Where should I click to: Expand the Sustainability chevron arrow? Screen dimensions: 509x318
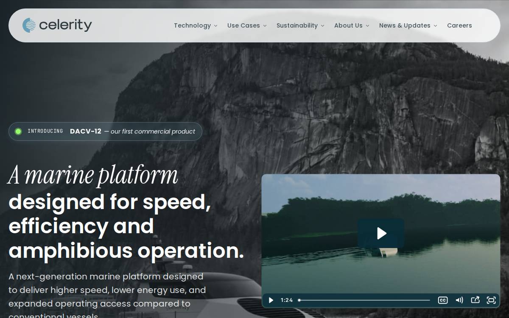coord(322,26)
